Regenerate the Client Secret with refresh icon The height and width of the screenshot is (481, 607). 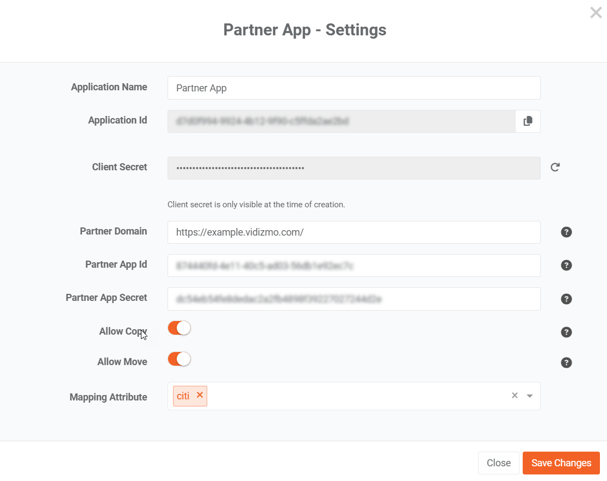click(555, 168)
